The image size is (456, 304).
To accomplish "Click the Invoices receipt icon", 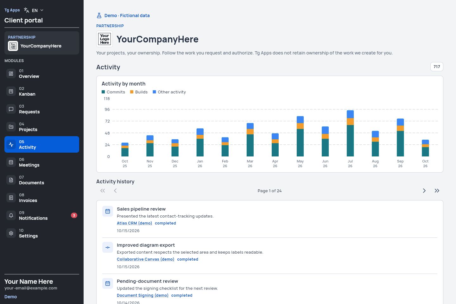I will [11, 198].
